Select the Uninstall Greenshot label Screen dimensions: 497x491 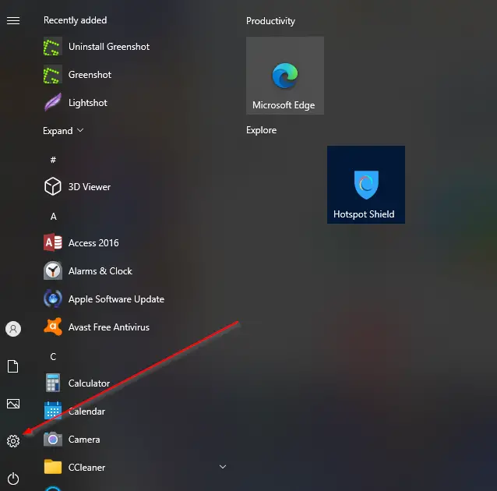point(109,47)
